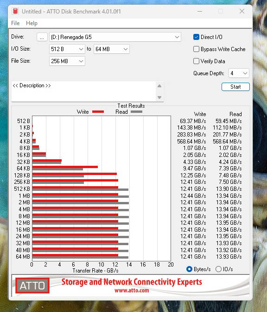This screenshot has width=267, height=312.
Task: Click the Start benchmark button
Action: coord(235,87)
